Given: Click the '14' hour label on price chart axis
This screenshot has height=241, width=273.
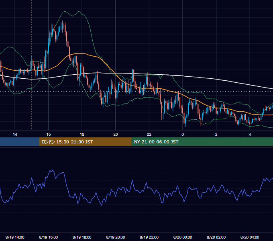Looking at the screenshot, I should click(x=15, y=135).
